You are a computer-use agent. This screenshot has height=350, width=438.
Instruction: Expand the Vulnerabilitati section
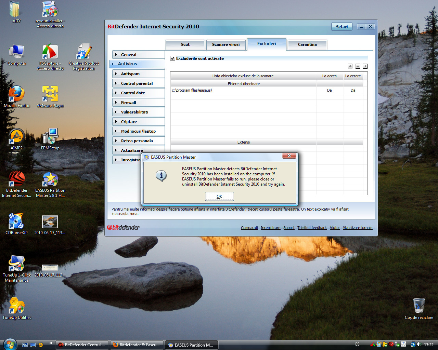pos(139,112)
